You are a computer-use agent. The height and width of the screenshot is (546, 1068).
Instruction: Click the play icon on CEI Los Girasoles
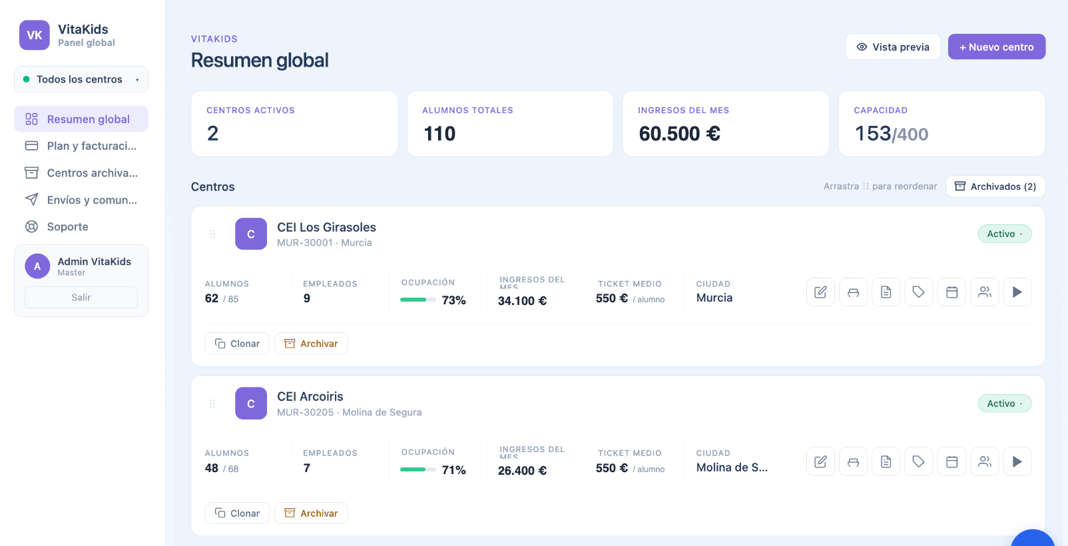click(1017, 292)
